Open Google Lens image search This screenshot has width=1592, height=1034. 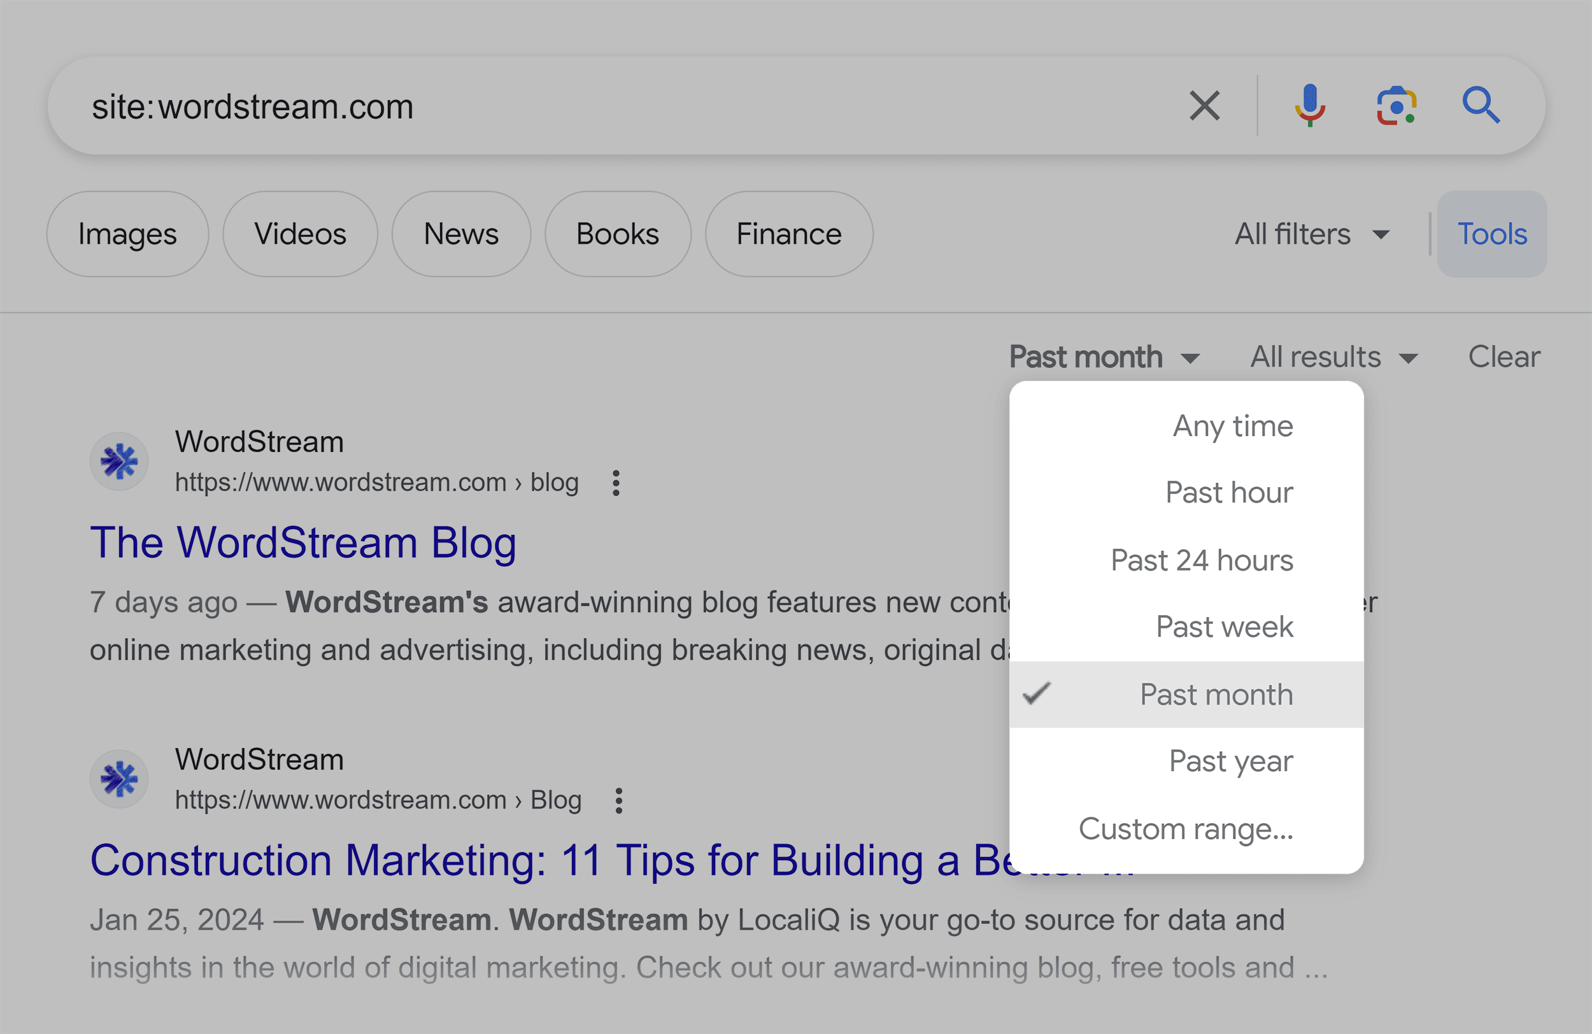pyautogui.click(x=1395, y=105)
